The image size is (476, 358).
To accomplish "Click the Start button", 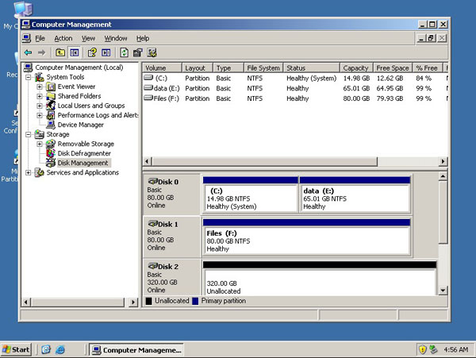I will tap(16, 349).
